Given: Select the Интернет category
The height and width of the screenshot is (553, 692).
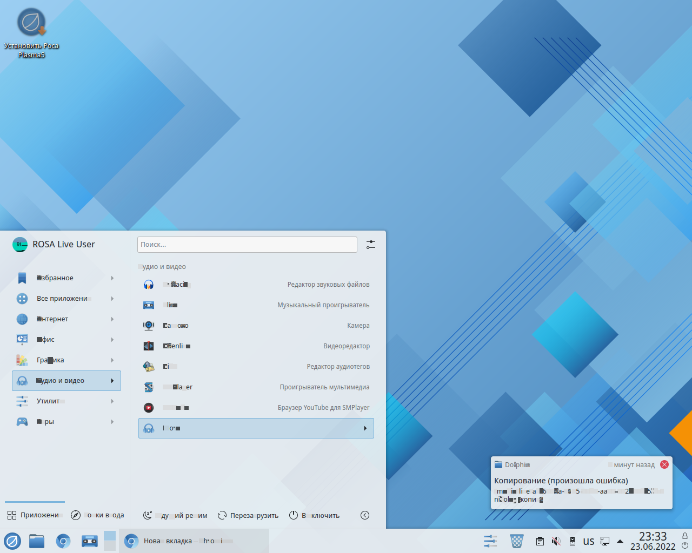Looking at the screenshot, I should 66,319.
